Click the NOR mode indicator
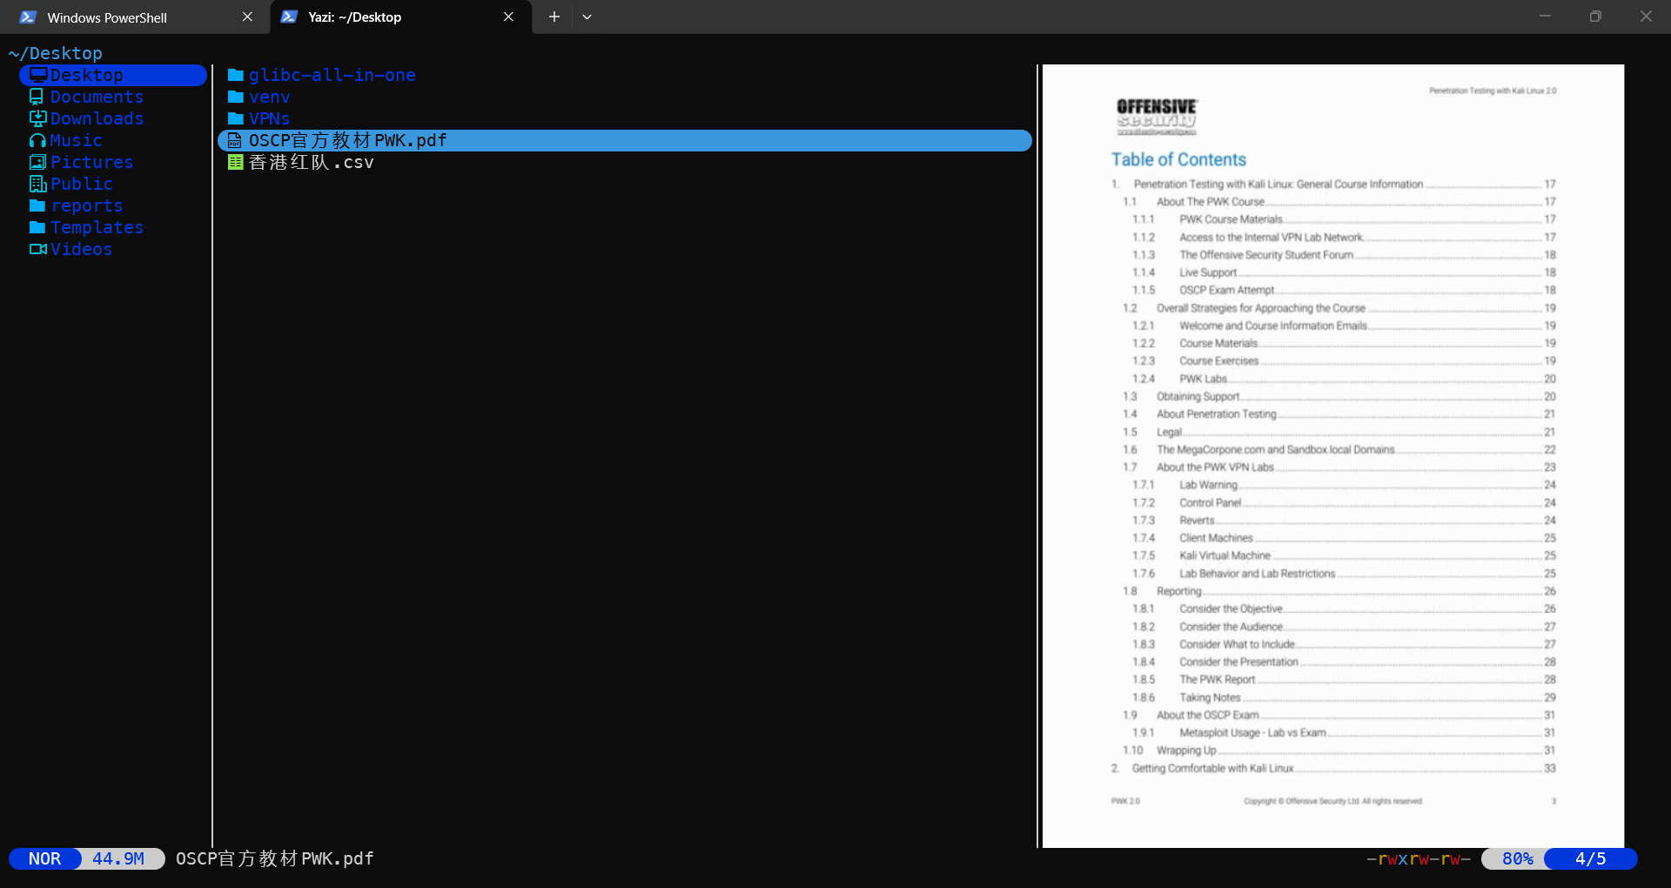1671x888 pixels. [x=44, y=859]
